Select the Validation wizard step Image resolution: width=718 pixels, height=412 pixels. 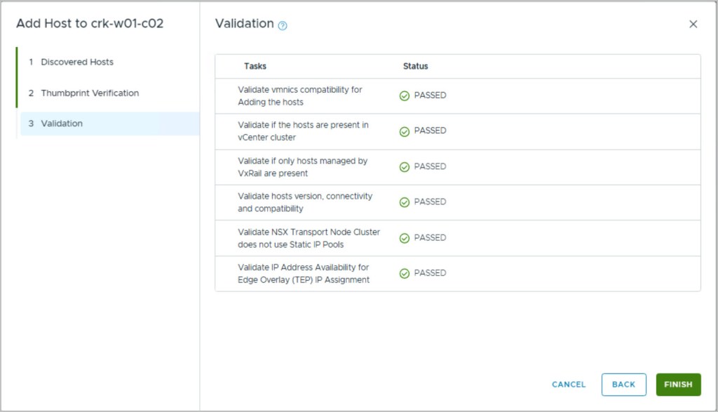click(x=62, y=124)
